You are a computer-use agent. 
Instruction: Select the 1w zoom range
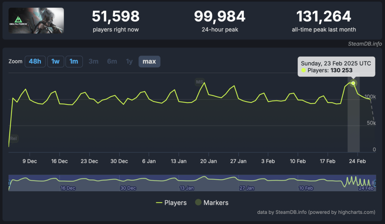56,61
